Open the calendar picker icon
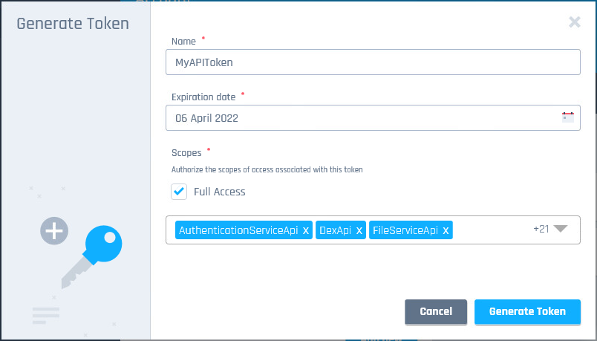The height and width of the screenshot is (341, 597). coord(568,117)
